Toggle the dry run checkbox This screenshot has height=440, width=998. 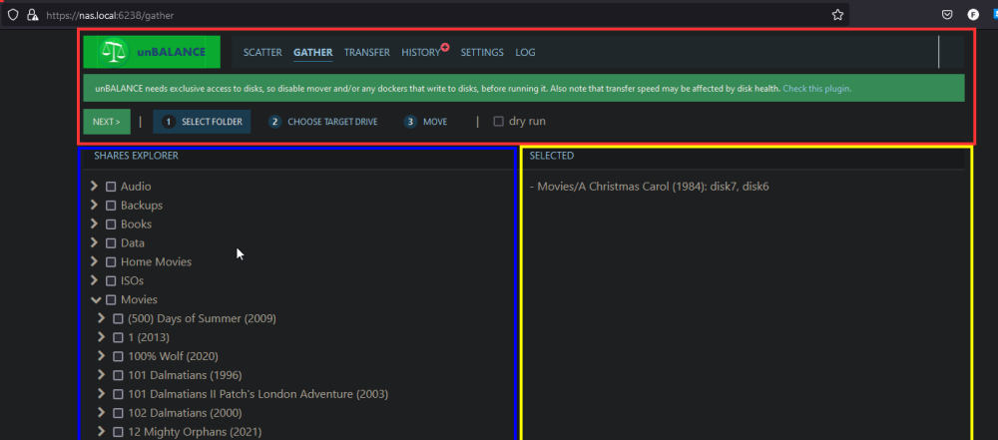coord(499,122)
